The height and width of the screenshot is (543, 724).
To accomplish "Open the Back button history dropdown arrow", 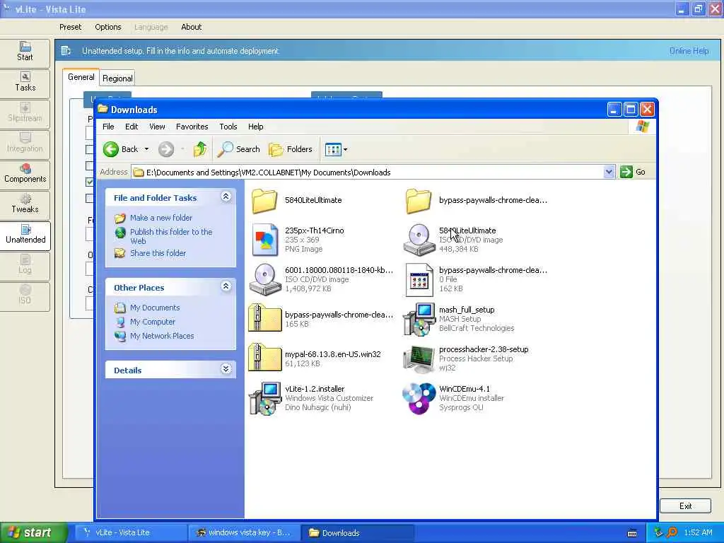I will [x=146, y=149].
